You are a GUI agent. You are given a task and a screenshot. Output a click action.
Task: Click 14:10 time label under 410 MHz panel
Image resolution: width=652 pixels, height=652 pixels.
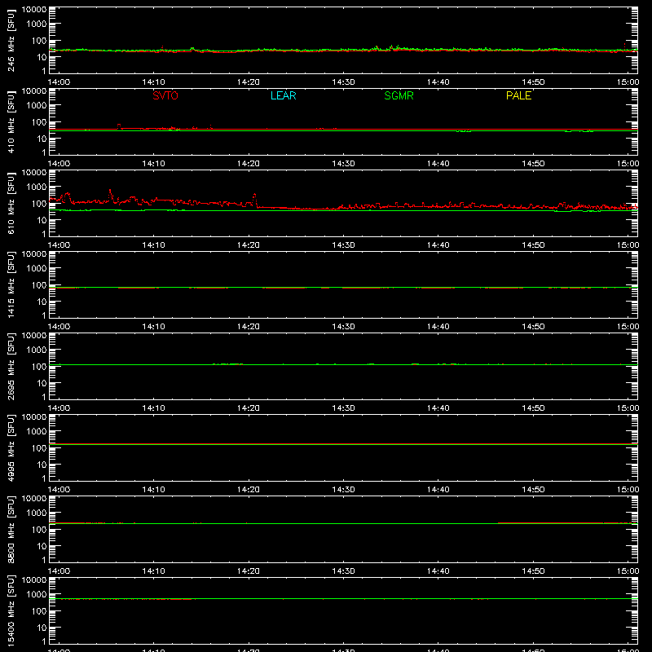coord(153,164)
